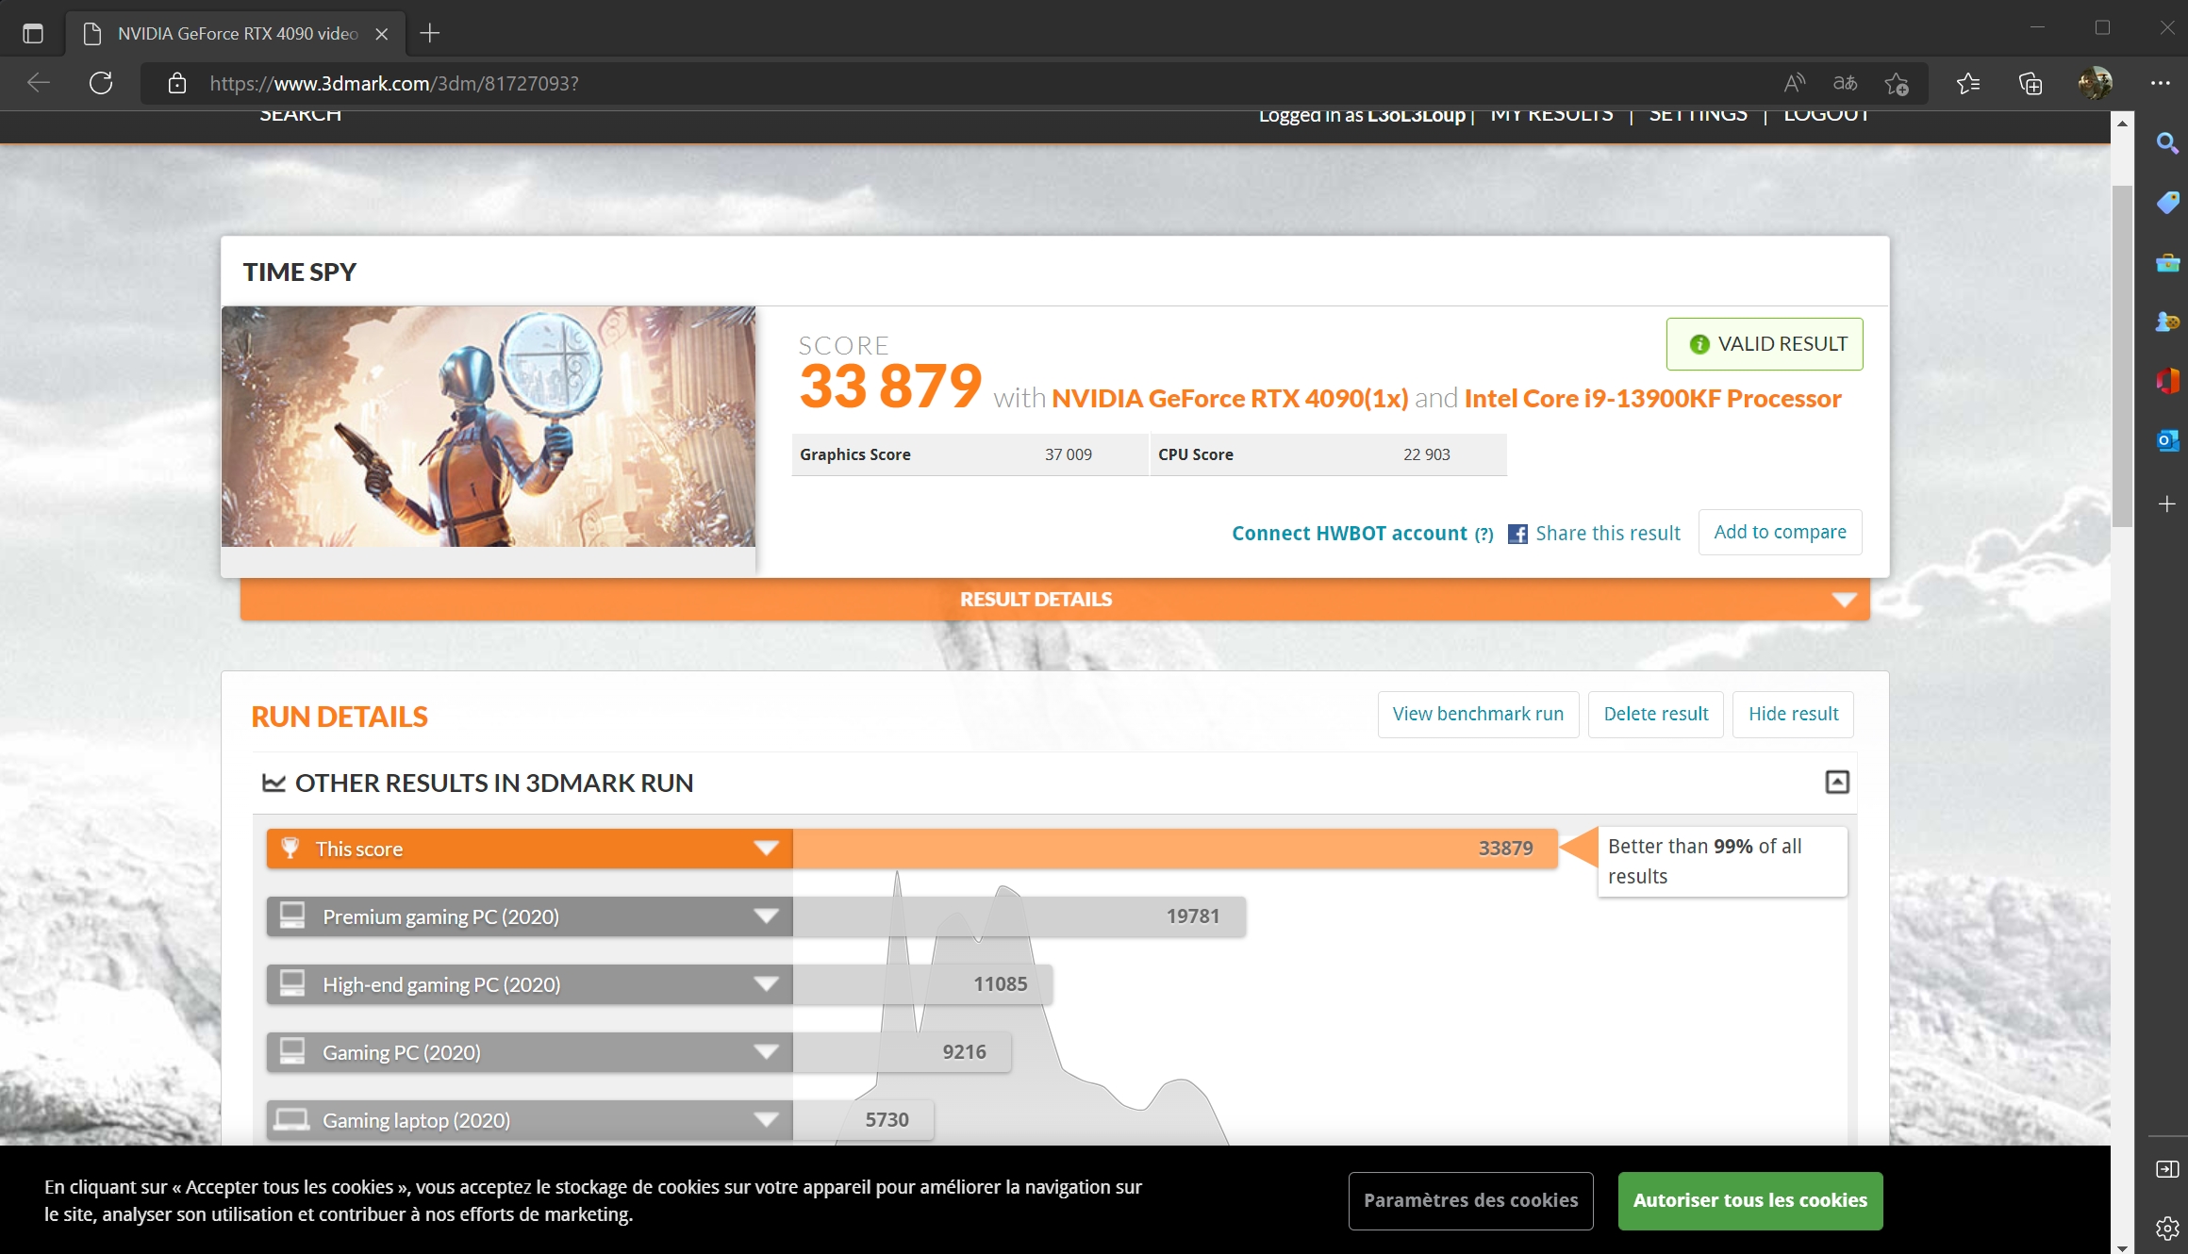Open the sidebar Games icon
This screenshot has width=2188, height=1254.
point(2167,322)
